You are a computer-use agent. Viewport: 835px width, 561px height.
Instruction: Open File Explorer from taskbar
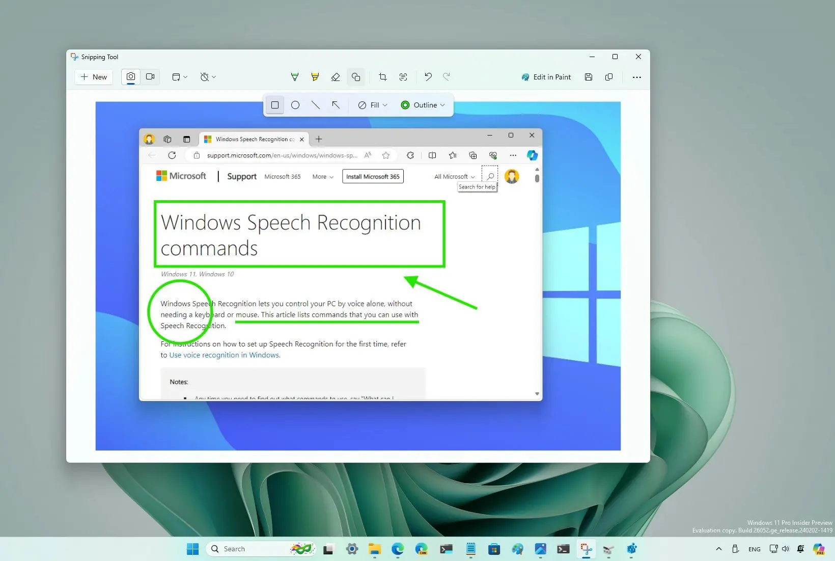(375, 549)
